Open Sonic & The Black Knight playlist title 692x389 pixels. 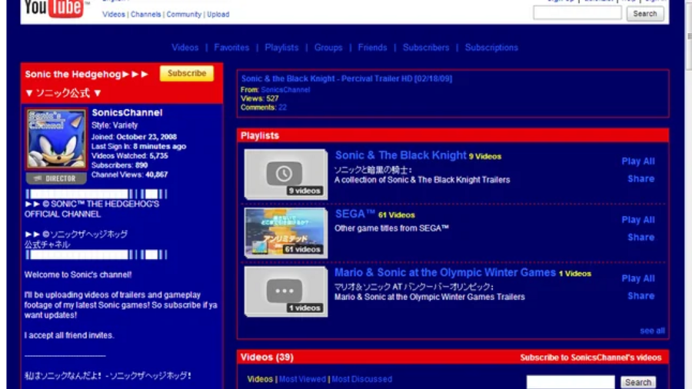(x=401, y=155)
